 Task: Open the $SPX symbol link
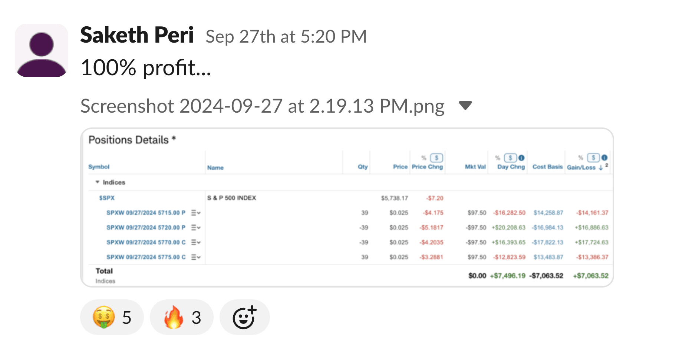coord(107,198)
